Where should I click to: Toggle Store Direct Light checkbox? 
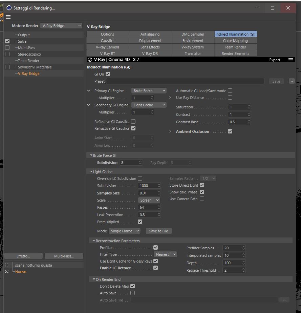tap(202, 185)
